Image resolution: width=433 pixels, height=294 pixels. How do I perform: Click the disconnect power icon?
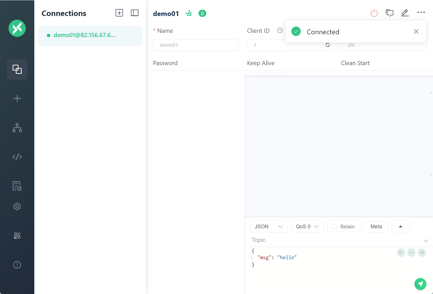point(374,13)
